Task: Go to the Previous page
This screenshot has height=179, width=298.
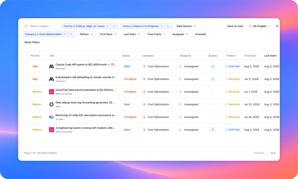Action: (x=259, y=153)
